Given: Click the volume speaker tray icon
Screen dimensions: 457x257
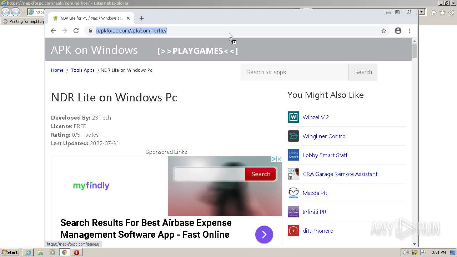Looking at the screenshot, I should 406,252.
